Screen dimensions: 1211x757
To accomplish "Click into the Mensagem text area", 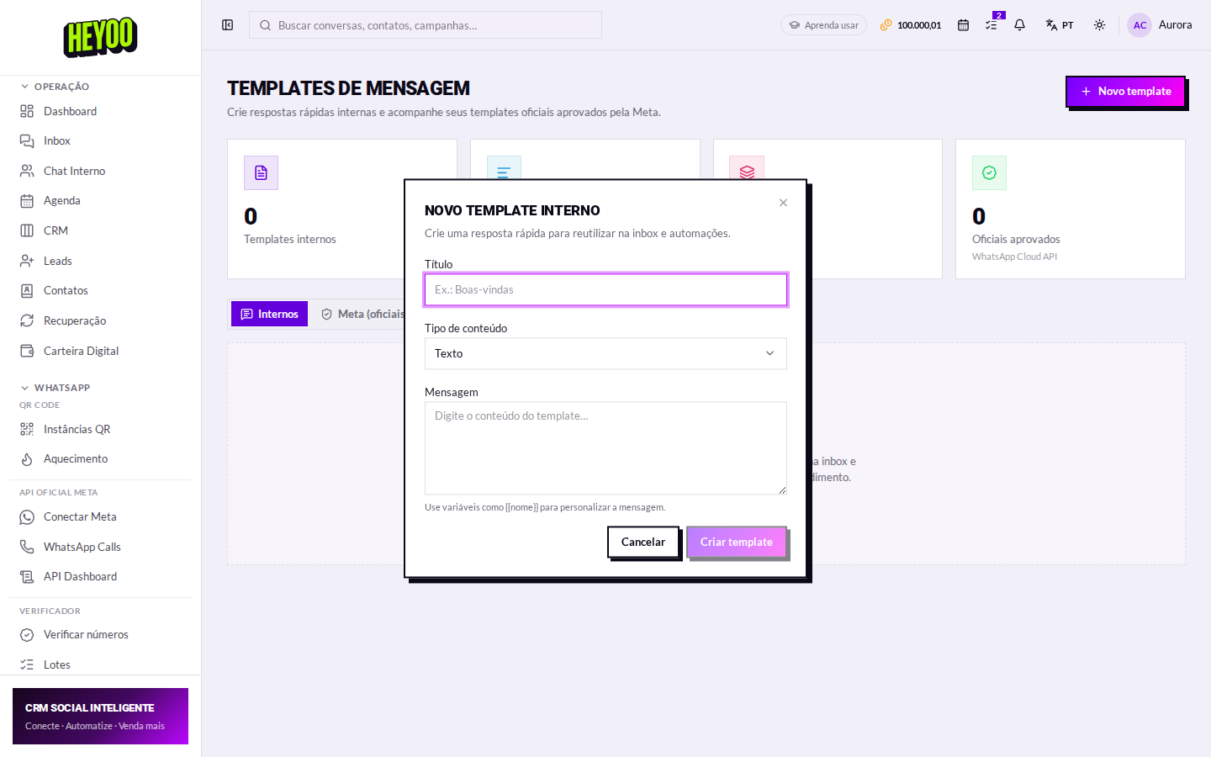I will pos(605,448).
